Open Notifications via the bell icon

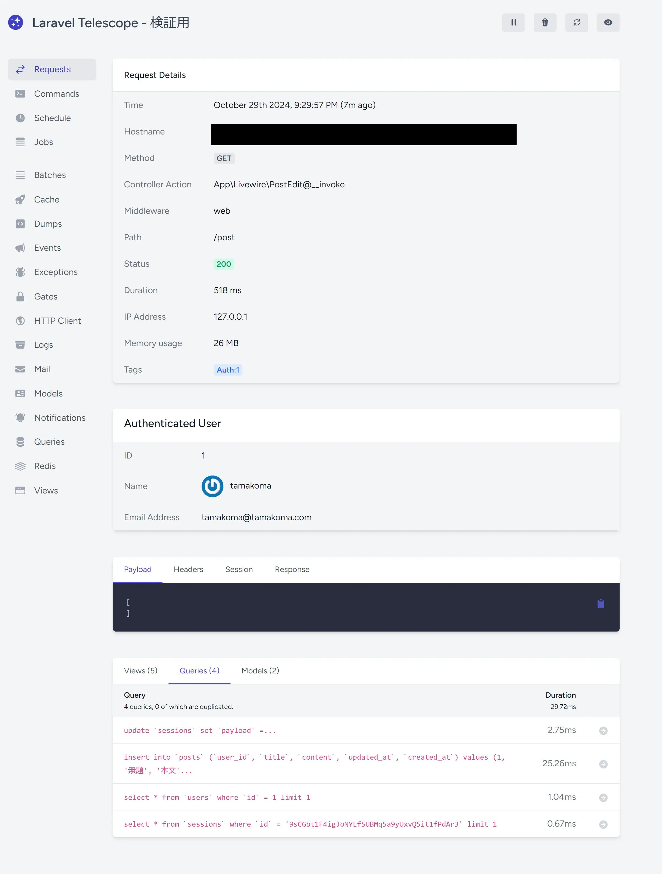coord(21,418)
